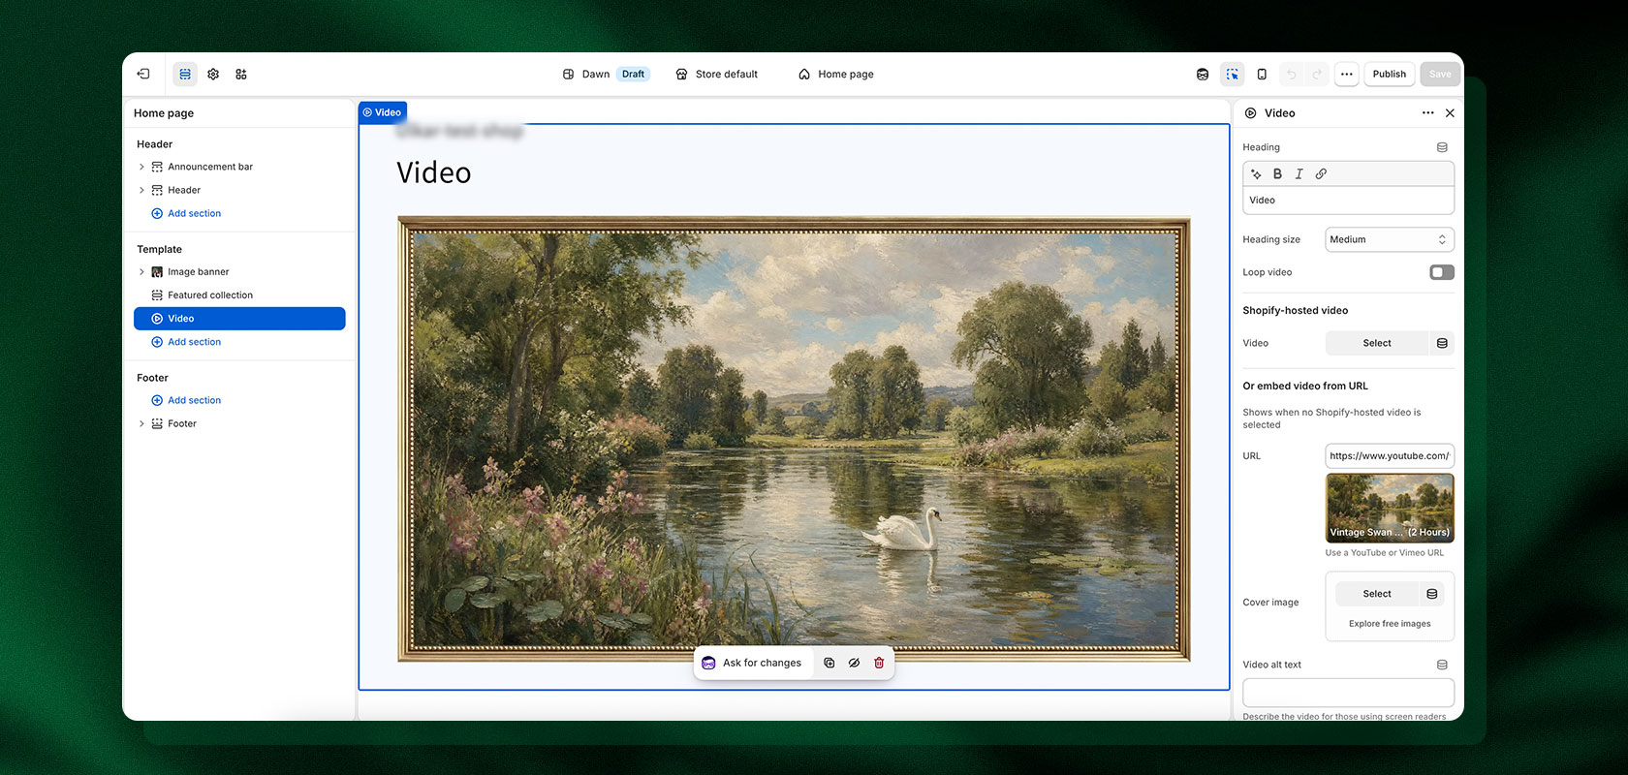This screenshot has width=1628, height=775.
Task: Duplicate the Video section icon
Action: click(829, 663)
